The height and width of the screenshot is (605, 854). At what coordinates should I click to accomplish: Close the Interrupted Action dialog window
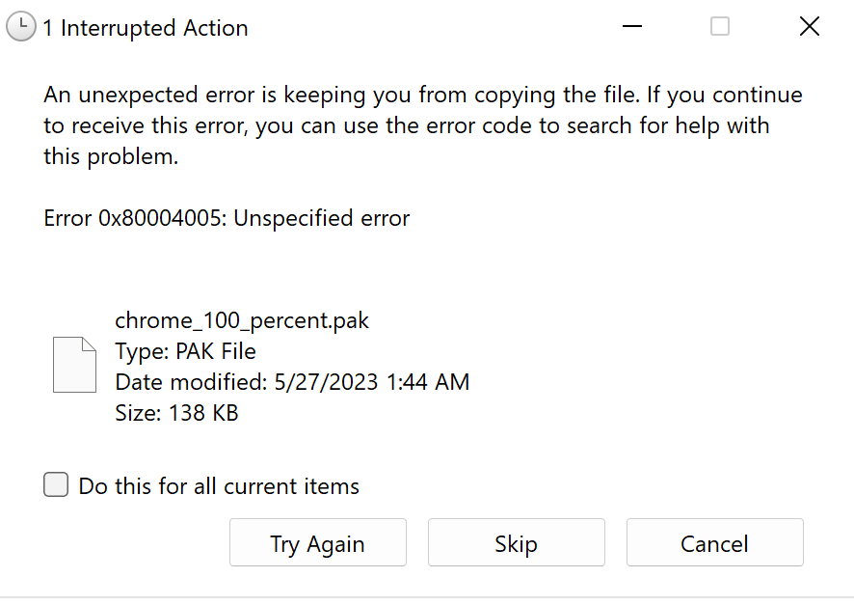click(x=810, y=26)
